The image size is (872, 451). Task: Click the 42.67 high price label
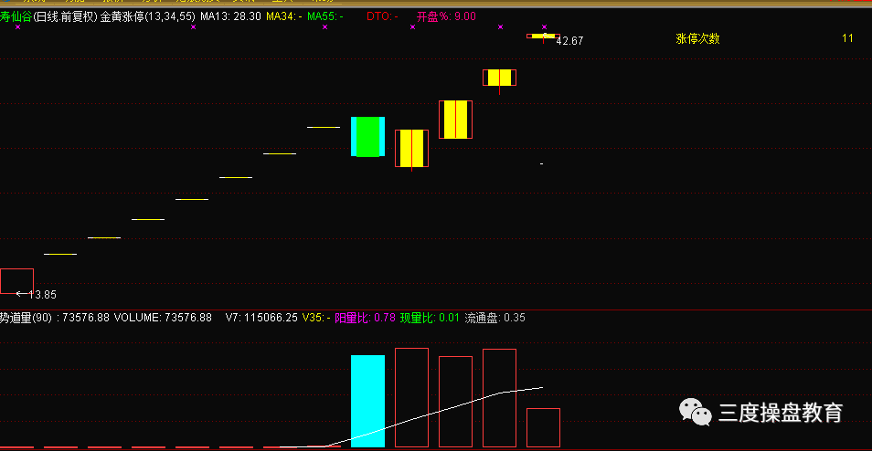pos(569,40)
